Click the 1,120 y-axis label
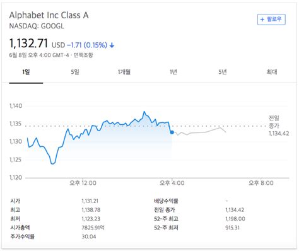The image size is (299, 251). 16,178
